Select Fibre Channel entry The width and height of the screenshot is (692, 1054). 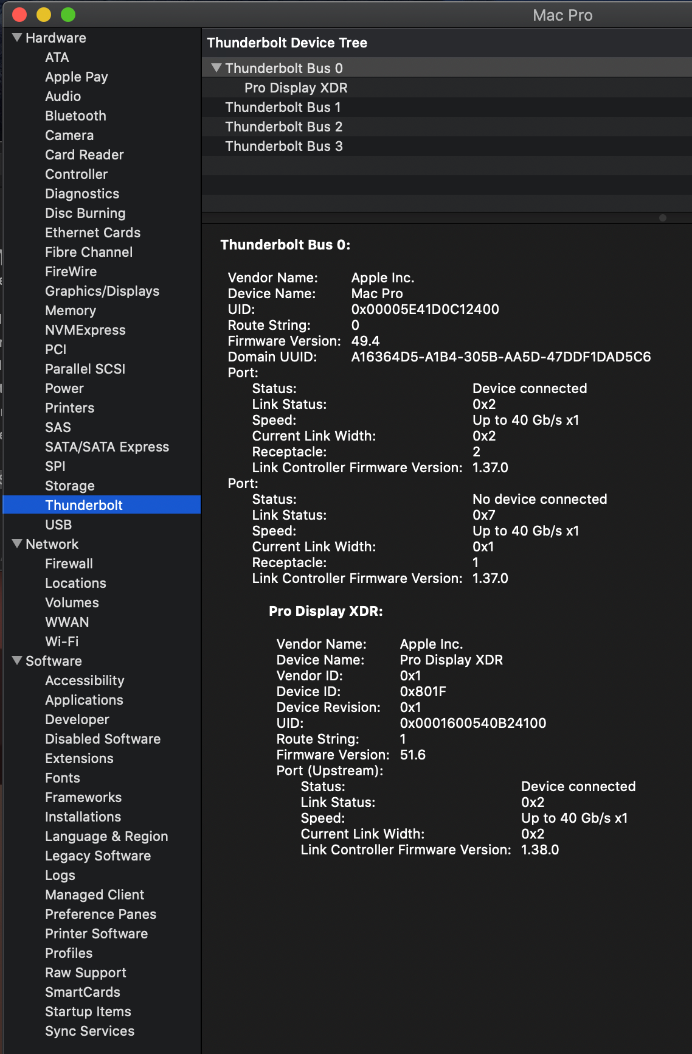[x=89, y=252]
